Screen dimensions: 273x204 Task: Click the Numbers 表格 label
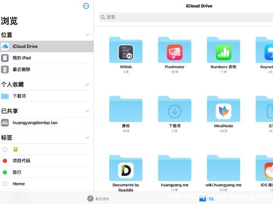[x=223, y=67]
